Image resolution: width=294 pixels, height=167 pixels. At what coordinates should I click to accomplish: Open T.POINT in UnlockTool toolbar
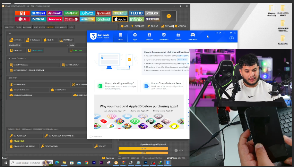coord(153,26)
